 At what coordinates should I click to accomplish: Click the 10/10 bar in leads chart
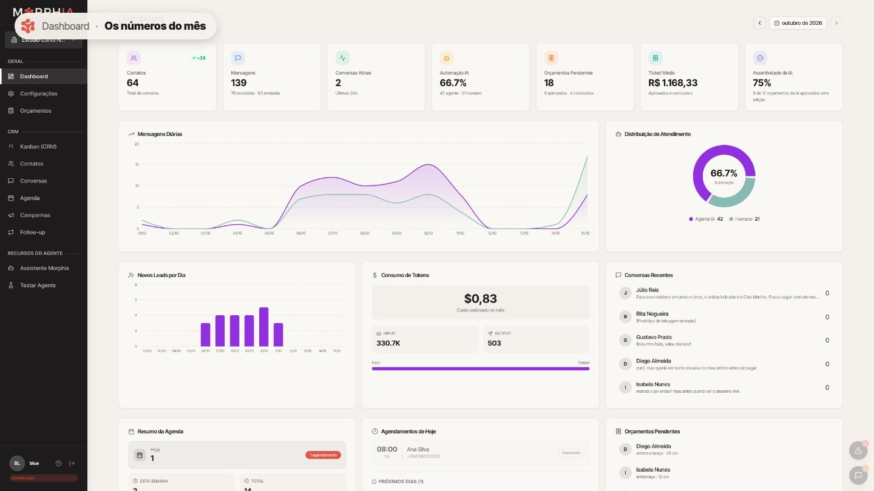pyautogui.click(x=264, y=327)
